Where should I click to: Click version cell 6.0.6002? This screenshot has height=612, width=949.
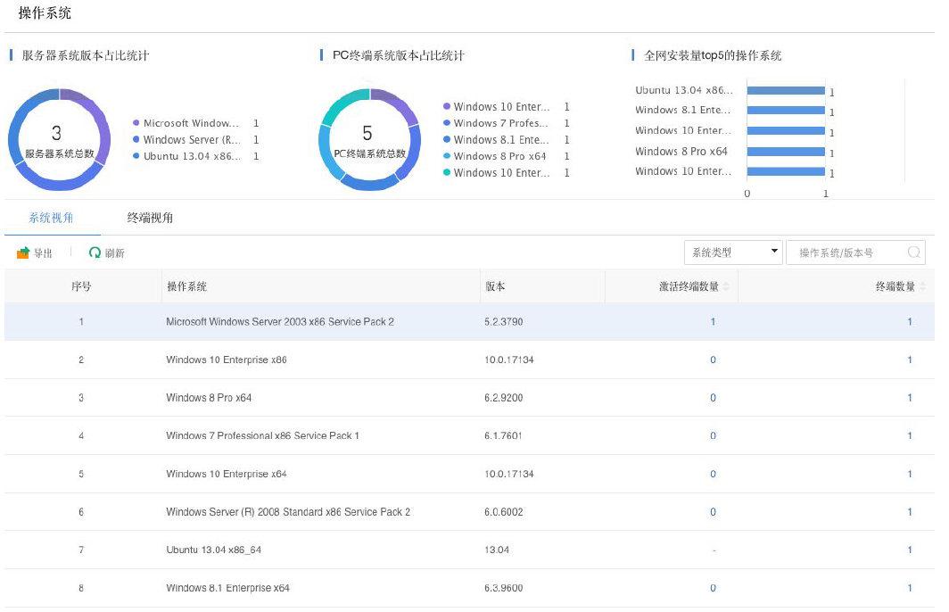[504, 512]
